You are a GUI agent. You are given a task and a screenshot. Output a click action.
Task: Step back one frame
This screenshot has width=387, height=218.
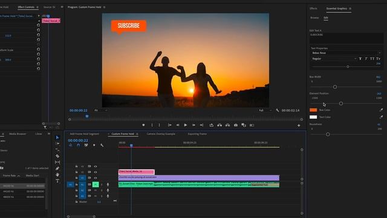point(177,125)
